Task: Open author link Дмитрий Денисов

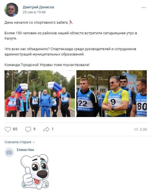Action: coord(38,7)
